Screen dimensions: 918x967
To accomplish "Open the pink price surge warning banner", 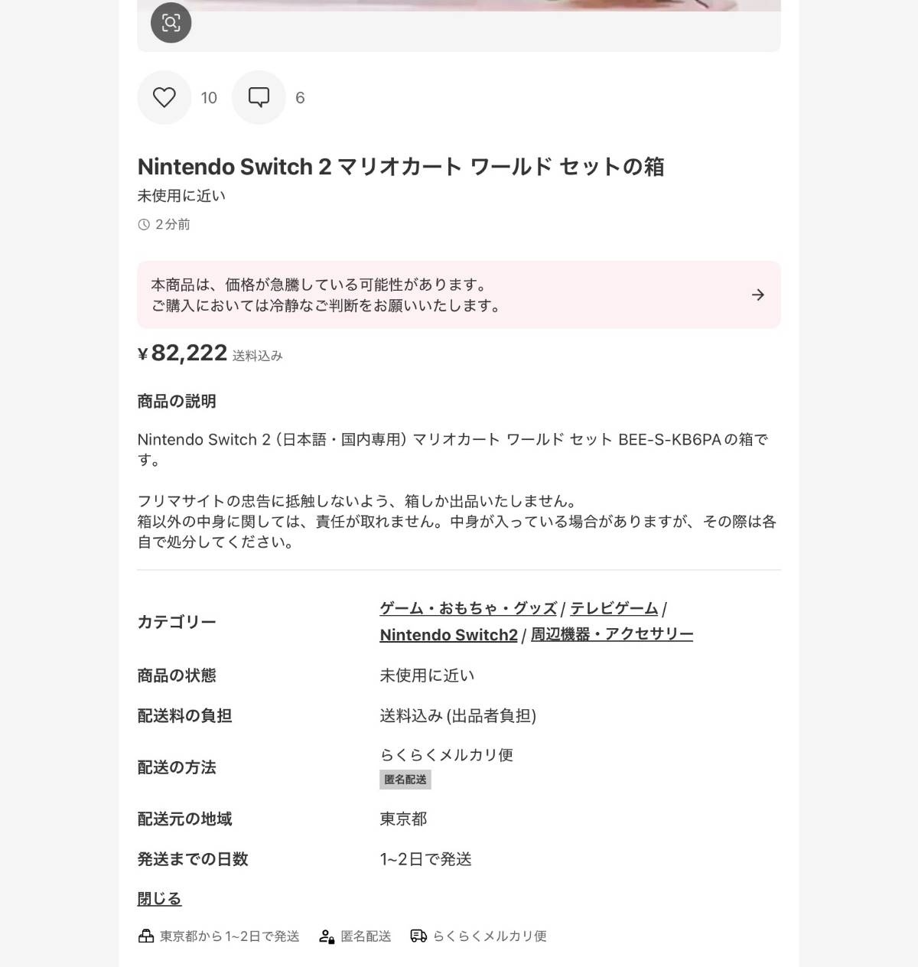I will click(459, 295).
